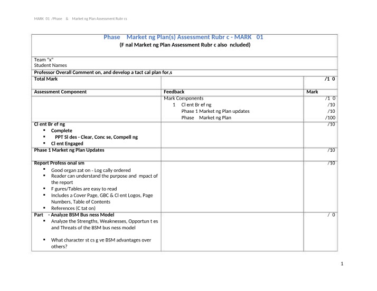Click the "/100" mark value
Image resolution: width=377 pixels, height=291 pixels.
coord(330,118)
